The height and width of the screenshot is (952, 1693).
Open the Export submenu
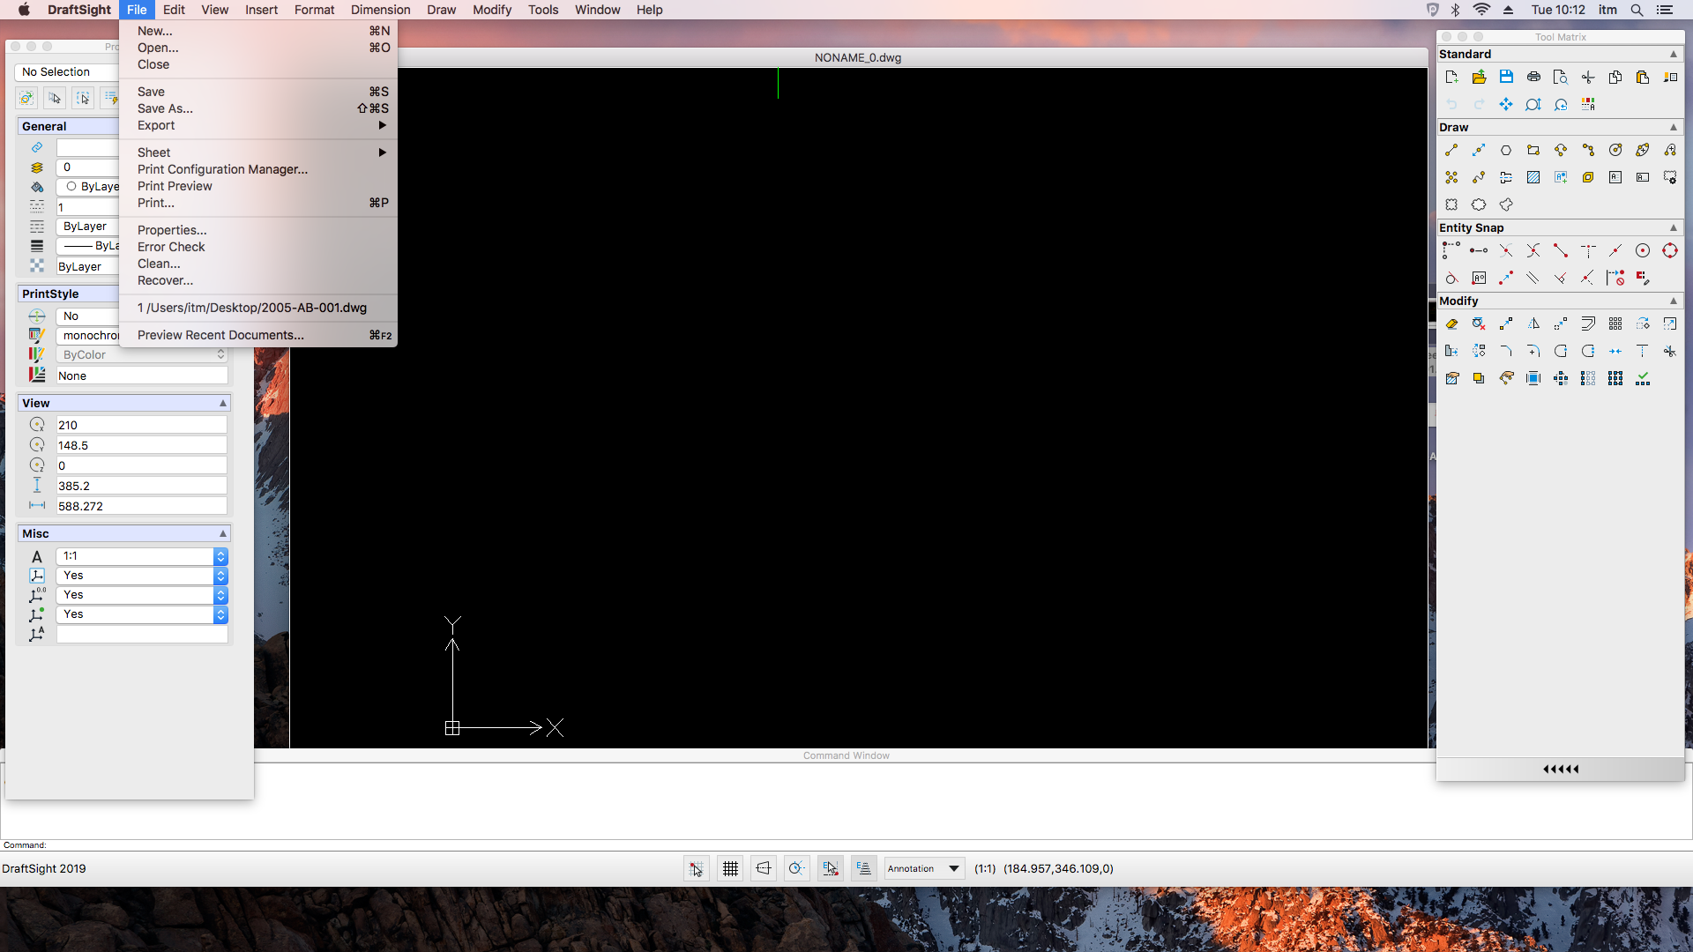[x=258, y=125]
